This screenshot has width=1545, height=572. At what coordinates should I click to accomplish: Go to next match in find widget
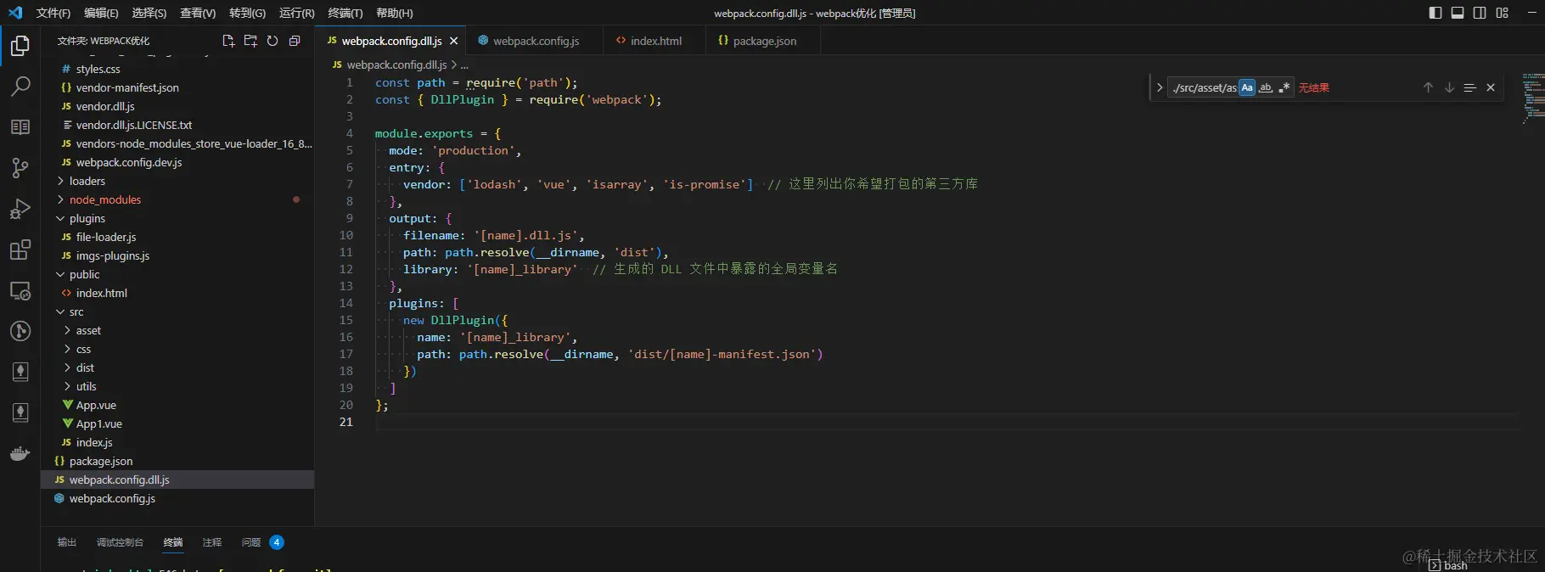click(x=1449, y=87)
